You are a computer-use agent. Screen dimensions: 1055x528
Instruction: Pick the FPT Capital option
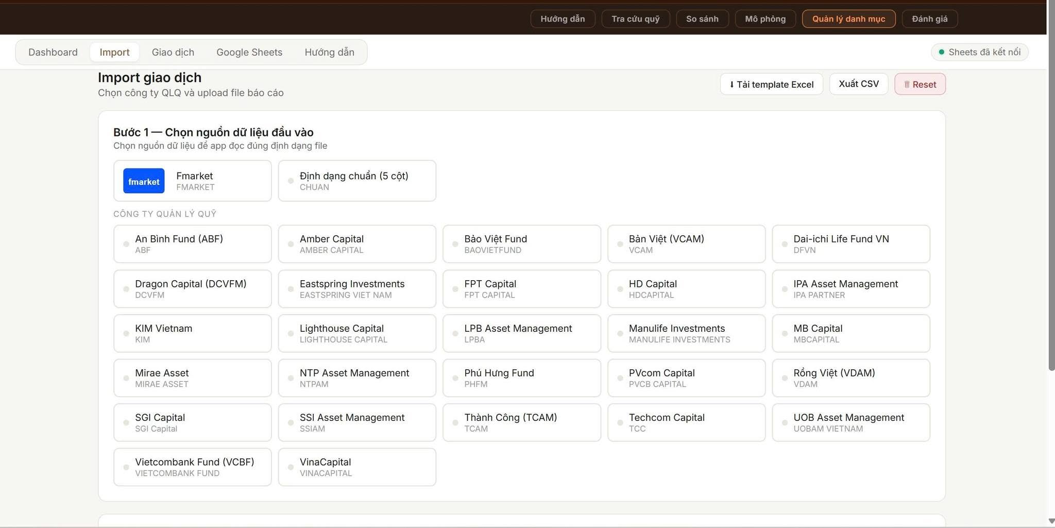[522, 289]
